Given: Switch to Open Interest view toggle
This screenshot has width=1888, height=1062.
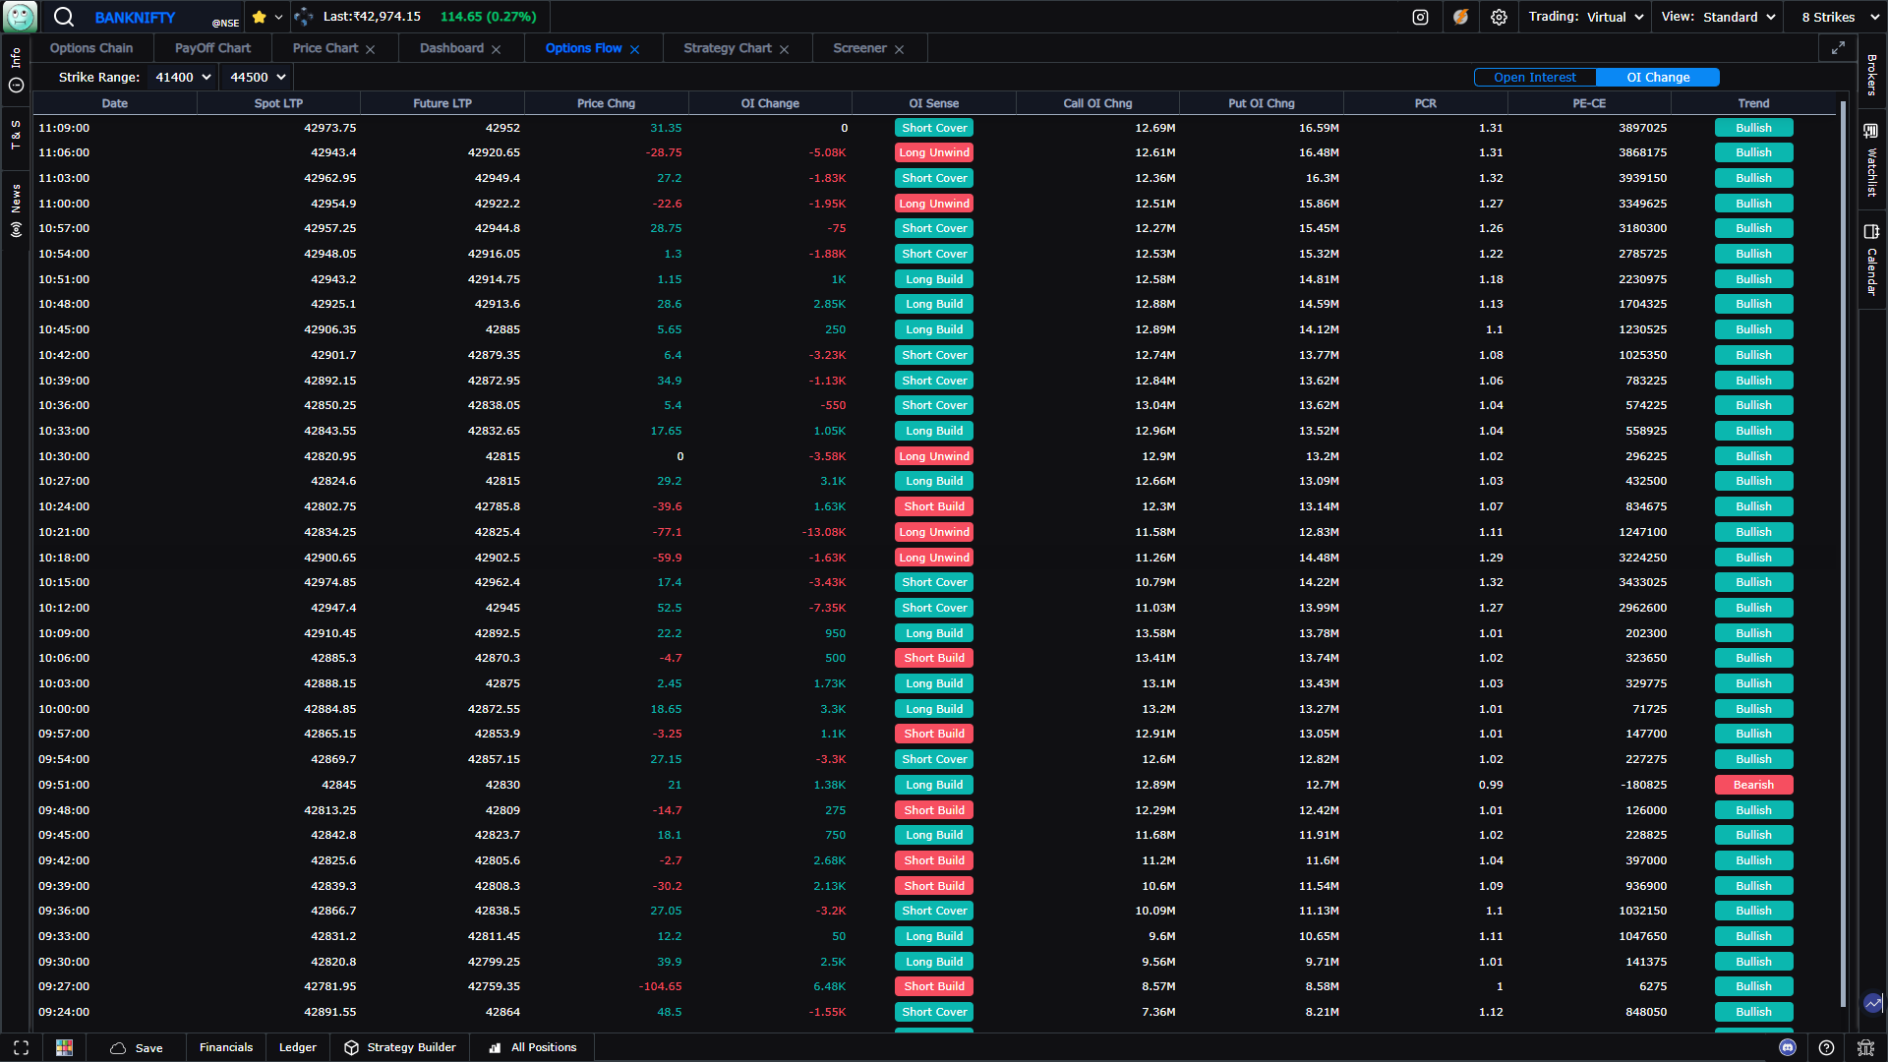Looking at the screenshot, I should [1534, 77].
